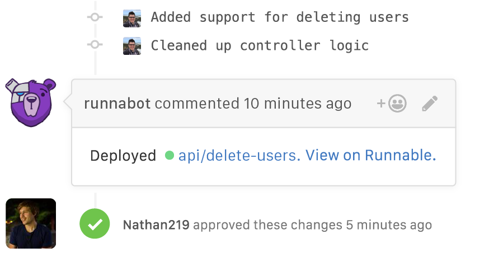The image size is (489, 271).
Task: Open commit 'Added support for deleting users'
Action: click(280, 17)
